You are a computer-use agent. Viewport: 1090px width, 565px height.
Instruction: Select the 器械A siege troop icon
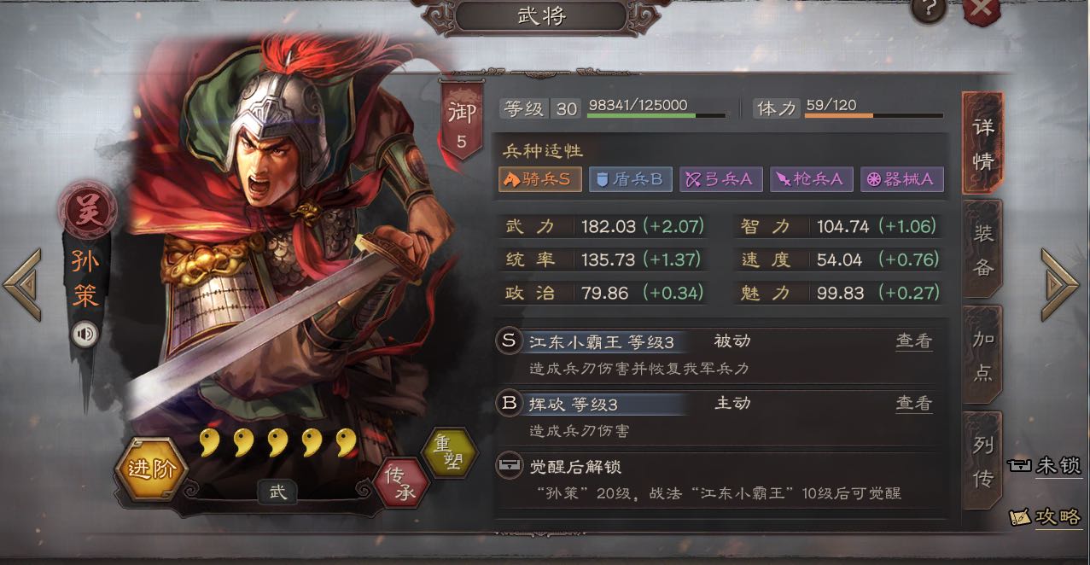pos(901,179)
